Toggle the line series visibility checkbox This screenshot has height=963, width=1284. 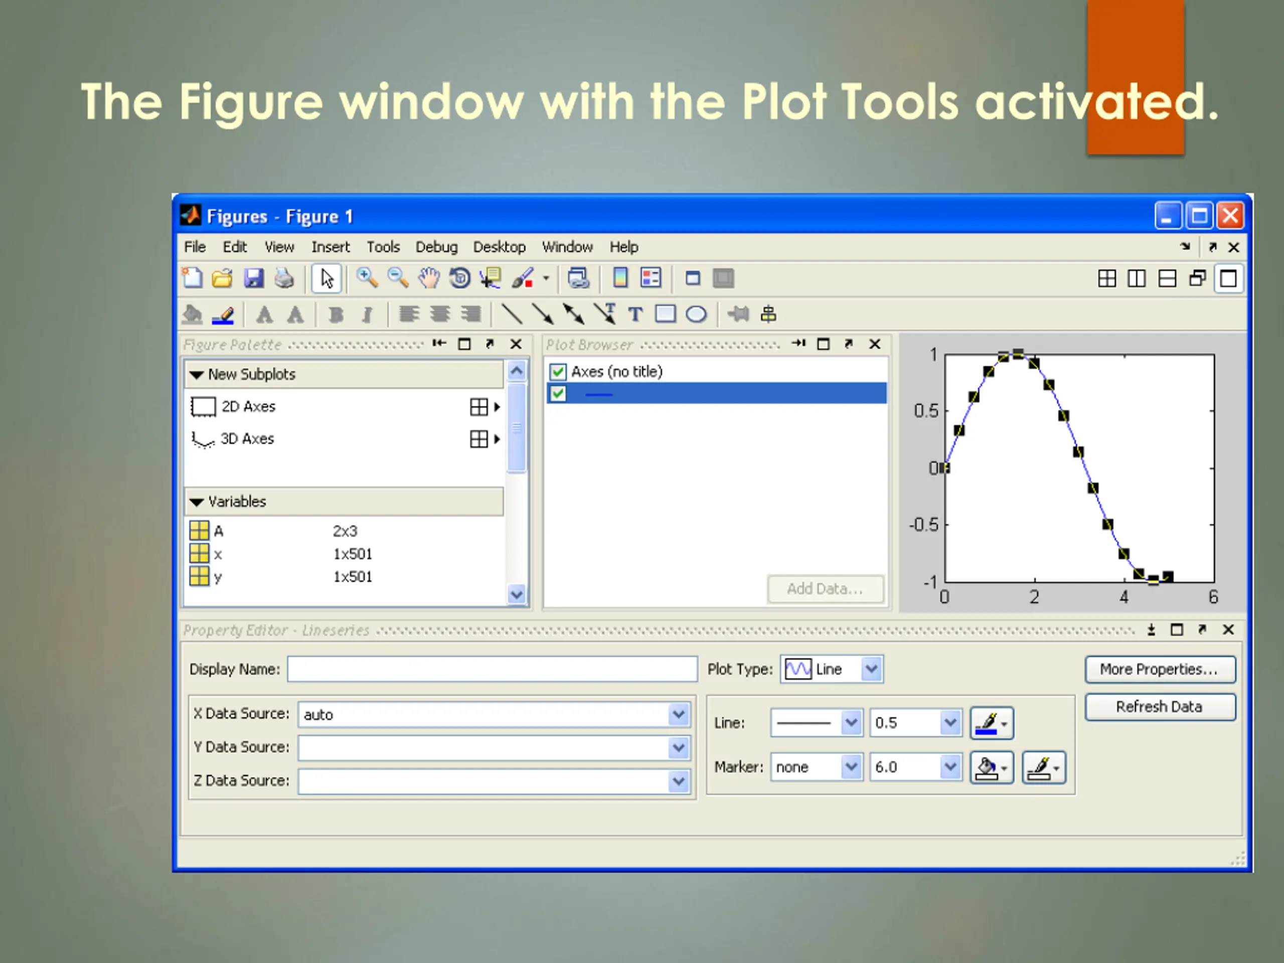pyautogui.click(x=558, y=394)
